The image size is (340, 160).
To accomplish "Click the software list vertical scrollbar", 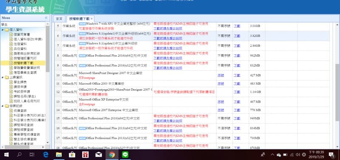I will point(337,93).
